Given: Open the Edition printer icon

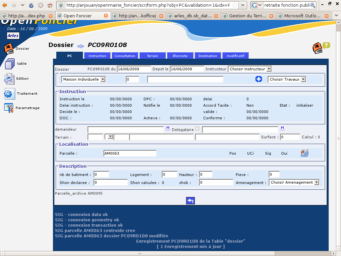Looking at the screenshot, I should coord(9,79).
